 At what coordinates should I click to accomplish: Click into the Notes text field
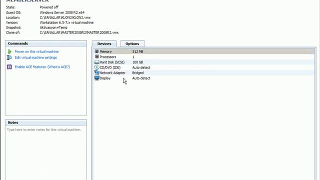point(46,153)
